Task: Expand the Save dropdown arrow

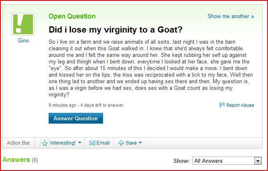Action: (140, 143)
